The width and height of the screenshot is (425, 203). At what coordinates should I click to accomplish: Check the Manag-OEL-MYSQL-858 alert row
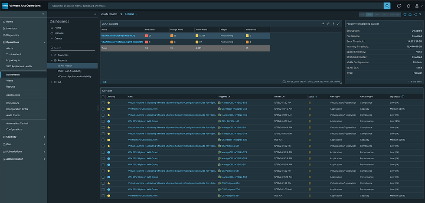tap(103, 103)
